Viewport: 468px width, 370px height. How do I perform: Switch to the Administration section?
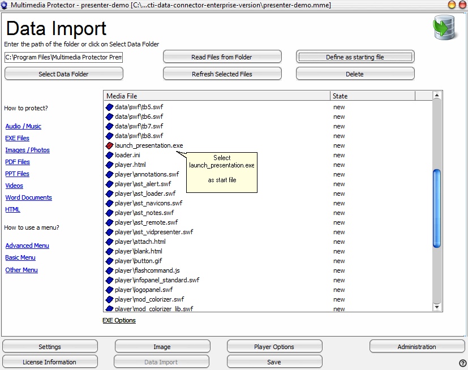coord(417,347)
